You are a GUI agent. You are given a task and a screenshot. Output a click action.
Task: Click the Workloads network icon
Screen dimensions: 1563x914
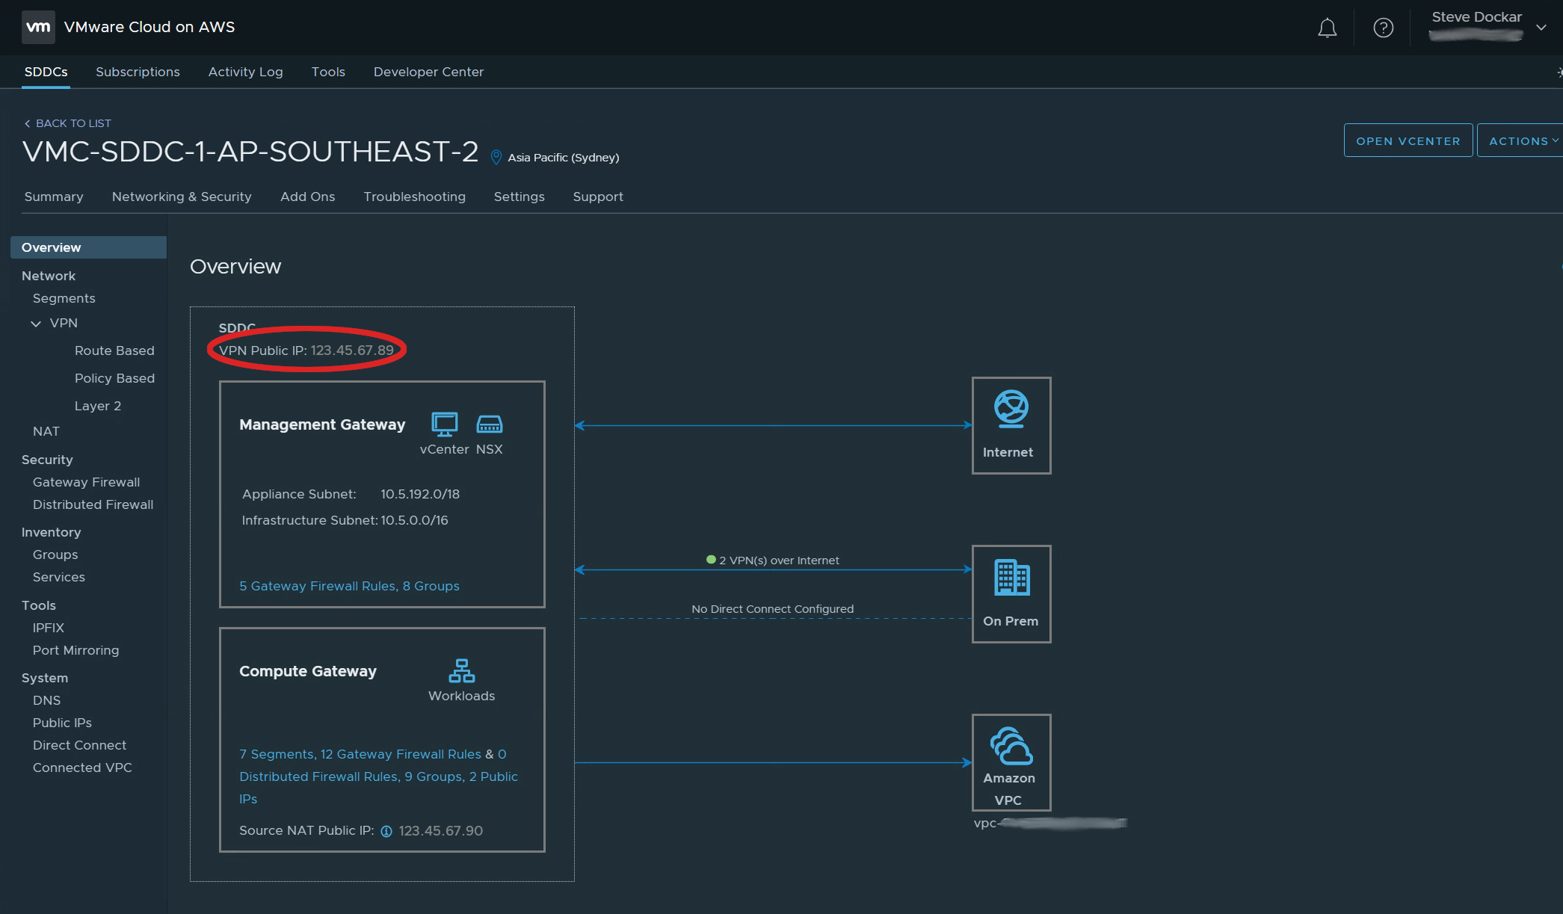pyautogui.click(x=461, y=670)
